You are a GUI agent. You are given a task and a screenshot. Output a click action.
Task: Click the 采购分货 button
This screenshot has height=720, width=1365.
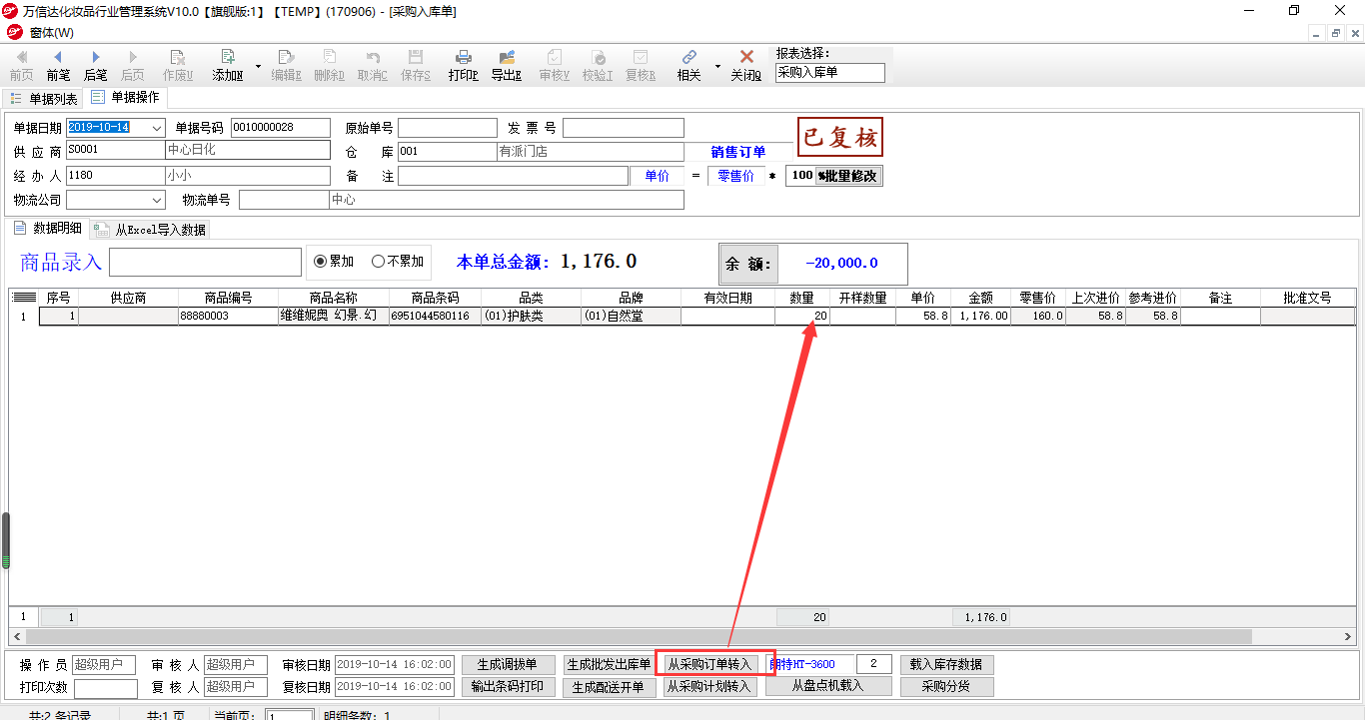tap(947, 687)
